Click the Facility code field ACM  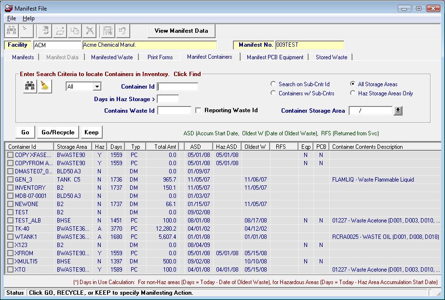pyautogui.click(x=57, y=45)
